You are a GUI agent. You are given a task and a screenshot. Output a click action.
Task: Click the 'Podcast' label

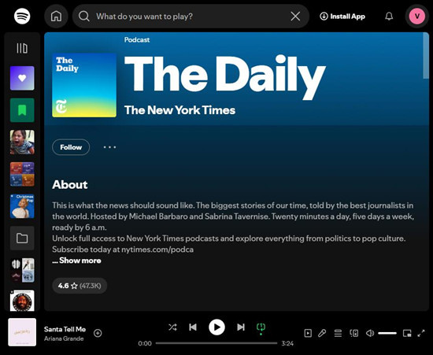pos(137,40)
